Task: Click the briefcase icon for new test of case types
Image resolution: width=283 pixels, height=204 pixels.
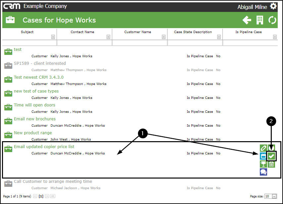Action: (x=8, y=93)
